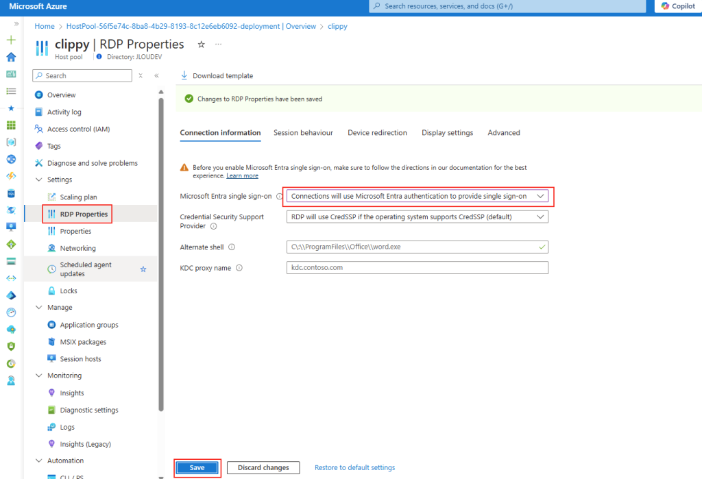Collapse the Monitoring section
Viewport: 702px width, 479px height.
coord(39,376)
